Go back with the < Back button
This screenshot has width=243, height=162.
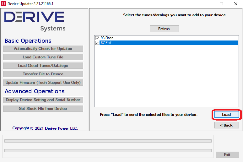(227, 125)
